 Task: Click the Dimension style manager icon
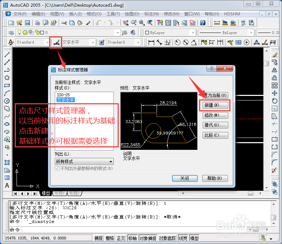click(x=56, y=42)
